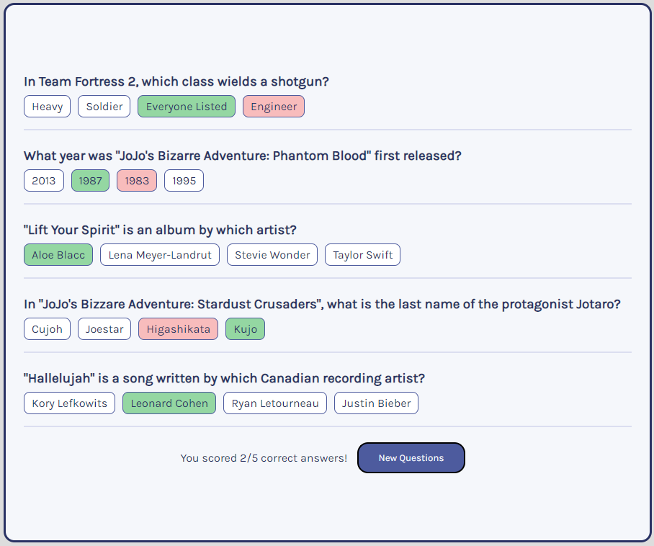Choose 2013 as the release year

pyautogui.click(x=44, y=181)
